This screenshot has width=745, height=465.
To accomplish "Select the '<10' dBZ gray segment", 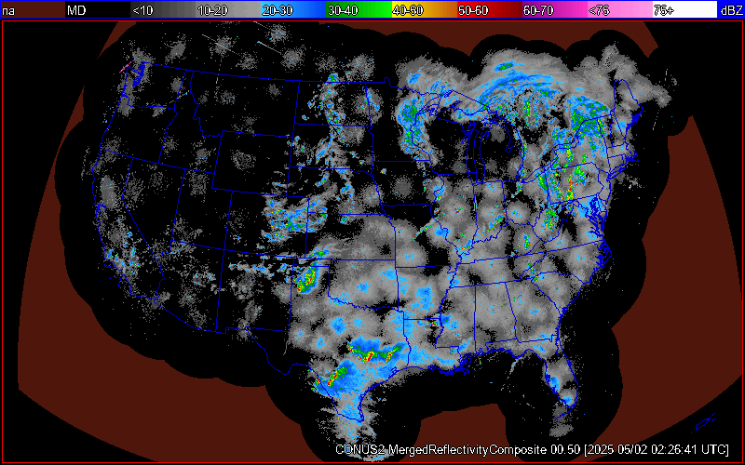I will tap(163, 9).
